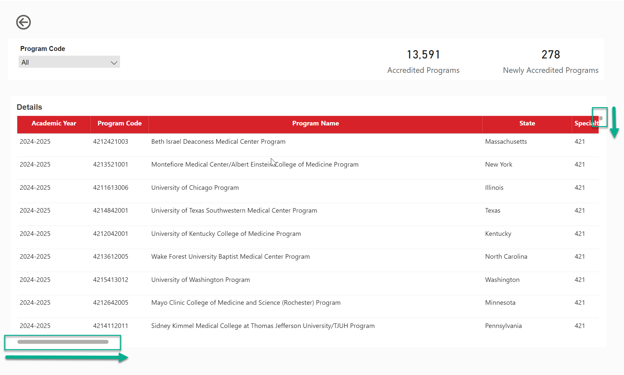
Task: Click the North Carolina state cell
Action: click(506, 256)
